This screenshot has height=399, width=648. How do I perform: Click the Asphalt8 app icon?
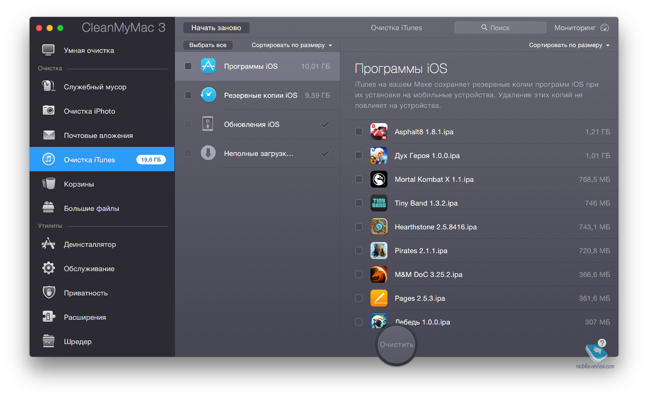pos(379,132)
